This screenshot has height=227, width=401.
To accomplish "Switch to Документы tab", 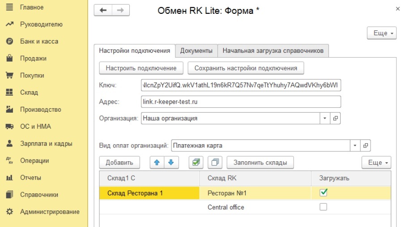I will pos(196,50).
